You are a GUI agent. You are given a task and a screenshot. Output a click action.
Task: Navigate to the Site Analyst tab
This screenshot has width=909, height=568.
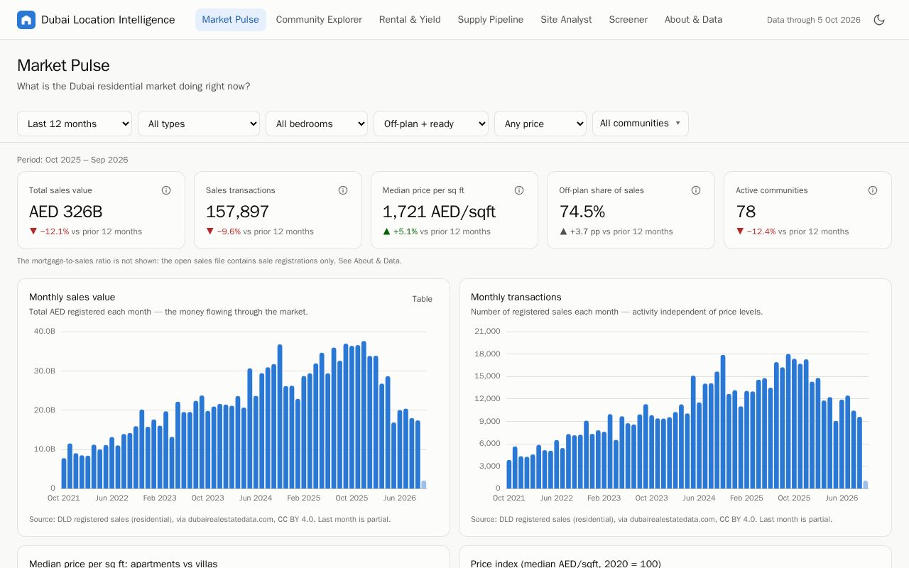pyautogui.click(x=566, y=20)
